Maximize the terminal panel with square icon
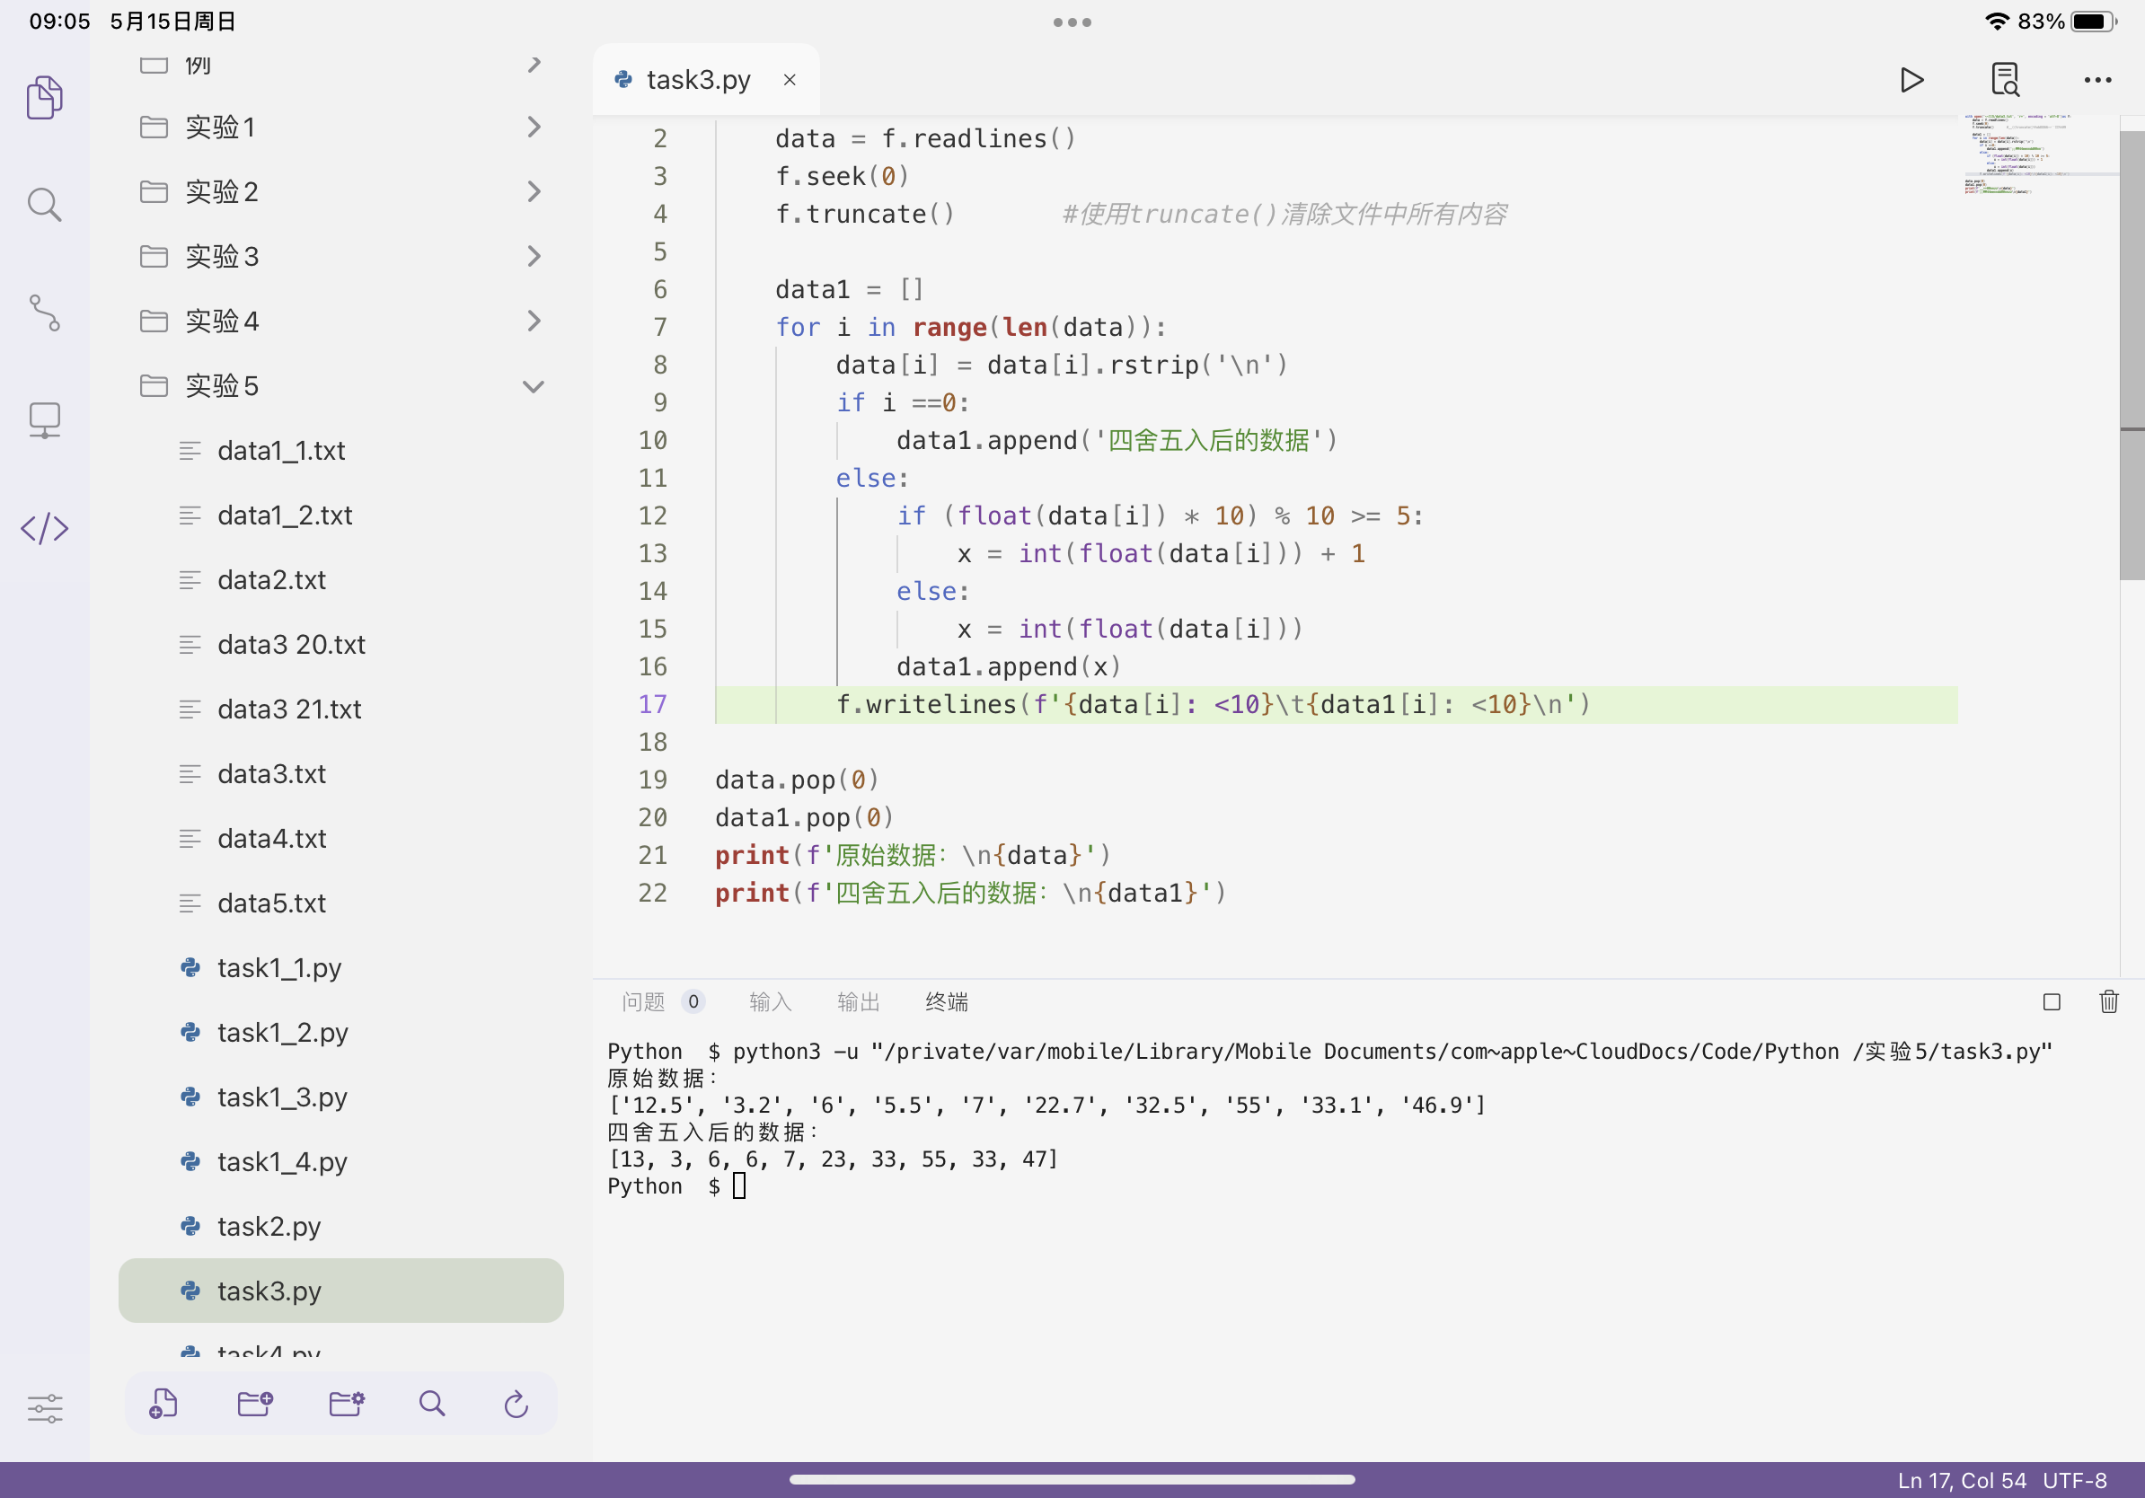Viewport: 2145px width, 1498px height. [x=2052, y=1002]
